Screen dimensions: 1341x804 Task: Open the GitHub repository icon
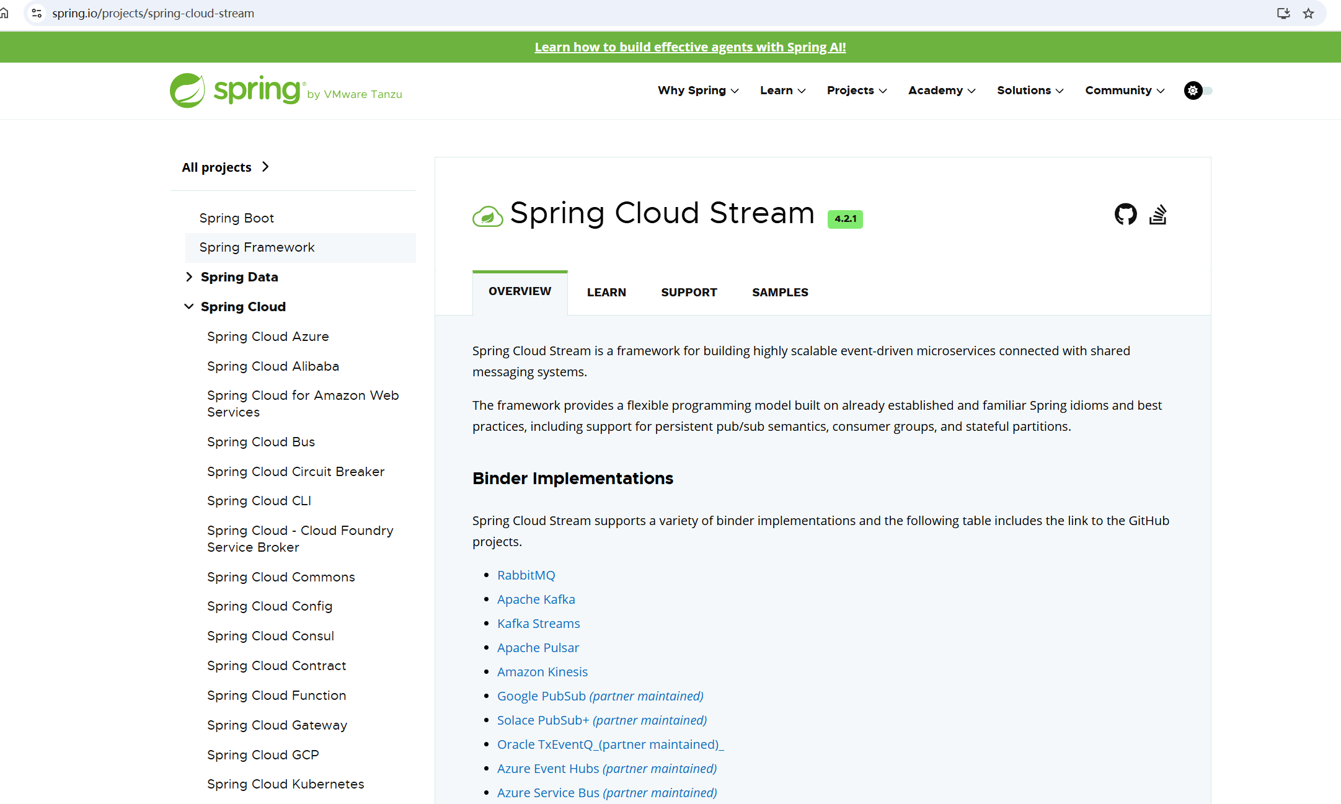[1125, 214]
